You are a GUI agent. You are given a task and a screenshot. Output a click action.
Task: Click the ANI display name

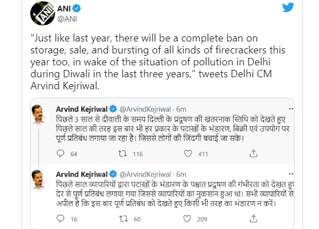tap(64, 9)
